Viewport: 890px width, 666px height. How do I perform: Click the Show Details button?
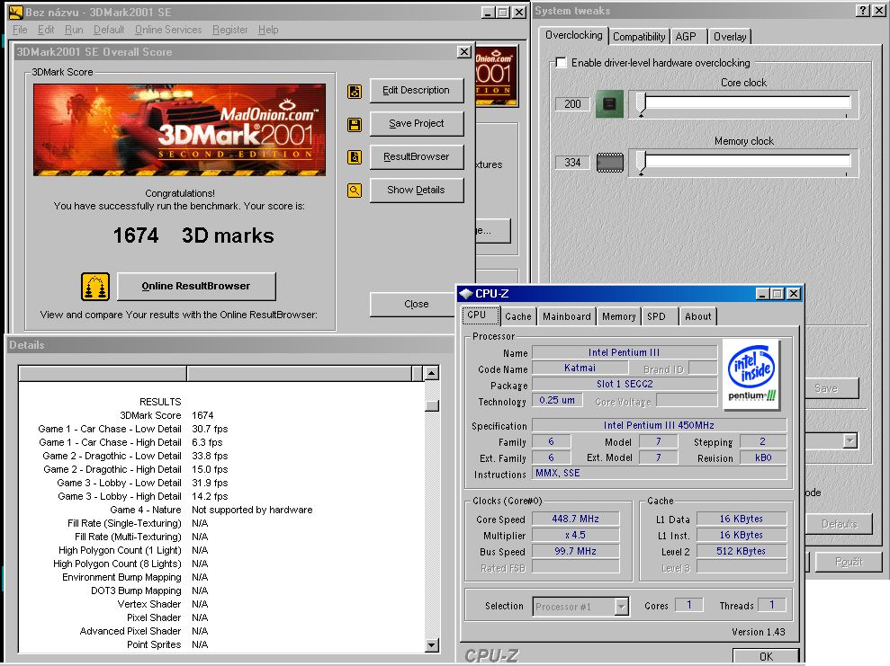[417, 190]
